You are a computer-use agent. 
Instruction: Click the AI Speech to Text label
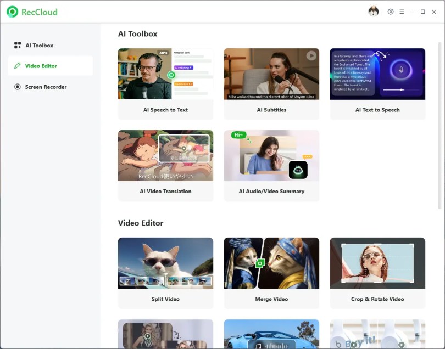tap(165, 110)
